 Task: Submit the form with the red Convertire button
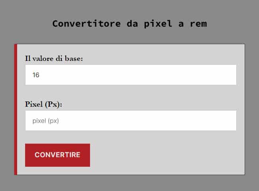coord(57,155)
